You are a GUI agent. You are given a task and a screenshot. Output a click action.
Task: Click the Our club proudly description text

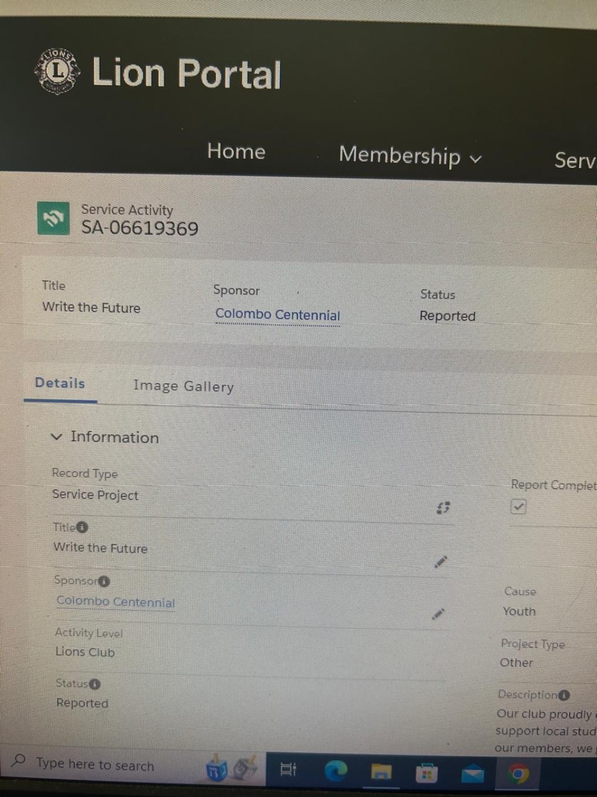546,730
